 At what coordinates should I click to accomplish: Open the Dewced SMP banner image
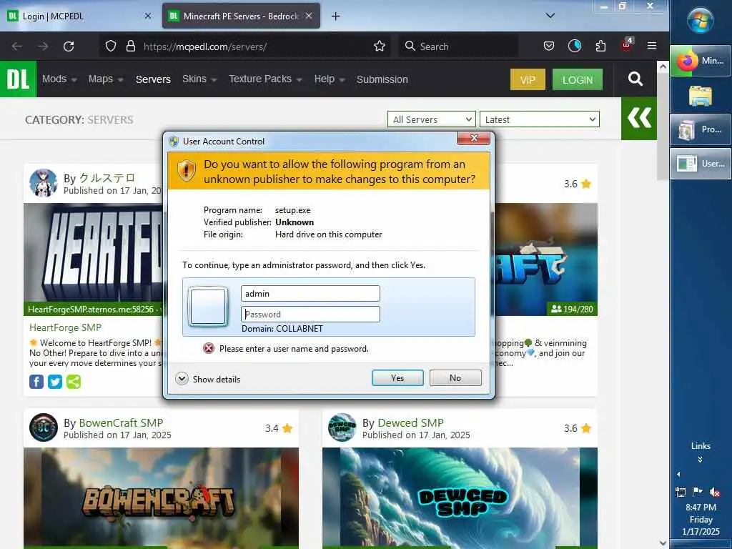click(x=460, y=498)
